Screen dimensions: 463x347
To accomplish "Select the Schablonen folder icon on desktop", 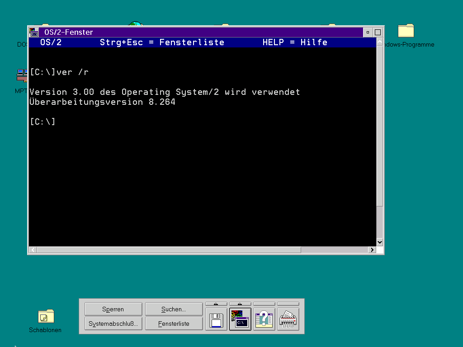I will click(x=46, y=316).
